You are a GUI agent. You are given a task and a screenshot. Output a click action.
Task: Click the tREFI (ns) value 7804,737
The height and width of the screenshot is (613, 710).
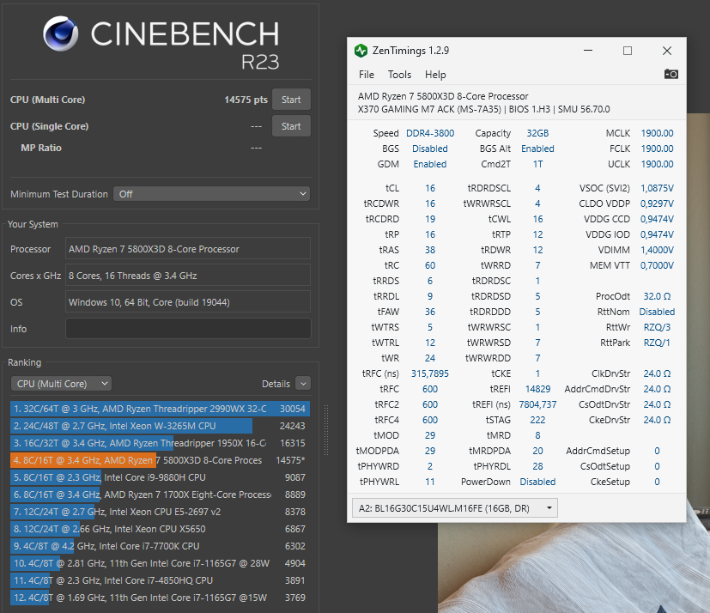537,404
